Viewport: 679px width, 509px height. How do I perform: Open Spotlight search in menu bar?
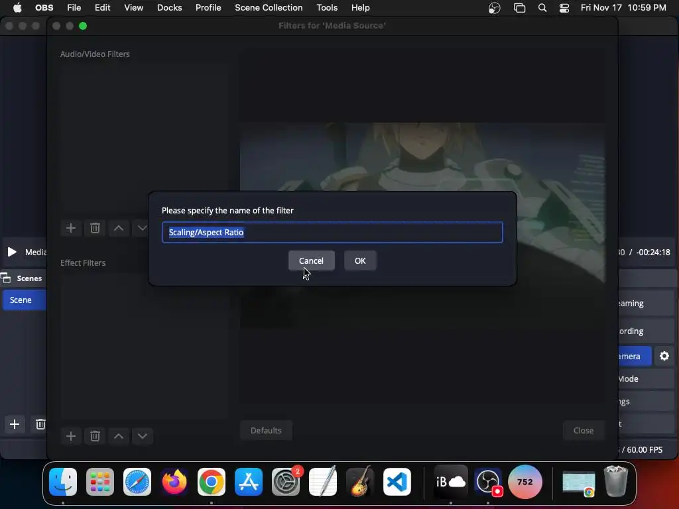pyautogui.click(x=542, y=8)
